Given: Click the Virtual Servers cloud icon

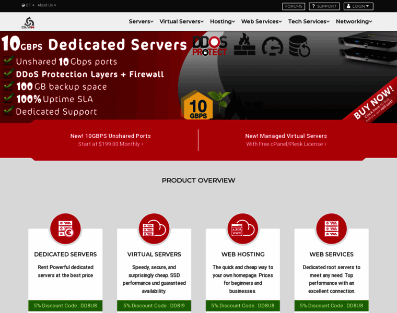Looking at the screenshot, I should pos(154,229).
